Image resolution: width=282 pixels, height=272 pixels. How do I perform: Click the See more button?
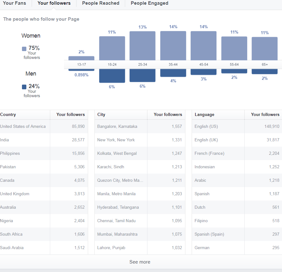coord(140,262)
